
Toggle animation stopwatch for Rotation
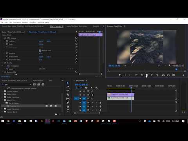pos(7,53)
